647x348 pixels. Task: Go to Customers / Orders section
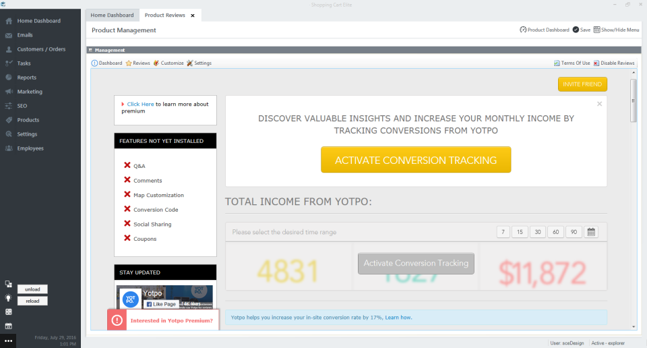(x=41, y=49)
